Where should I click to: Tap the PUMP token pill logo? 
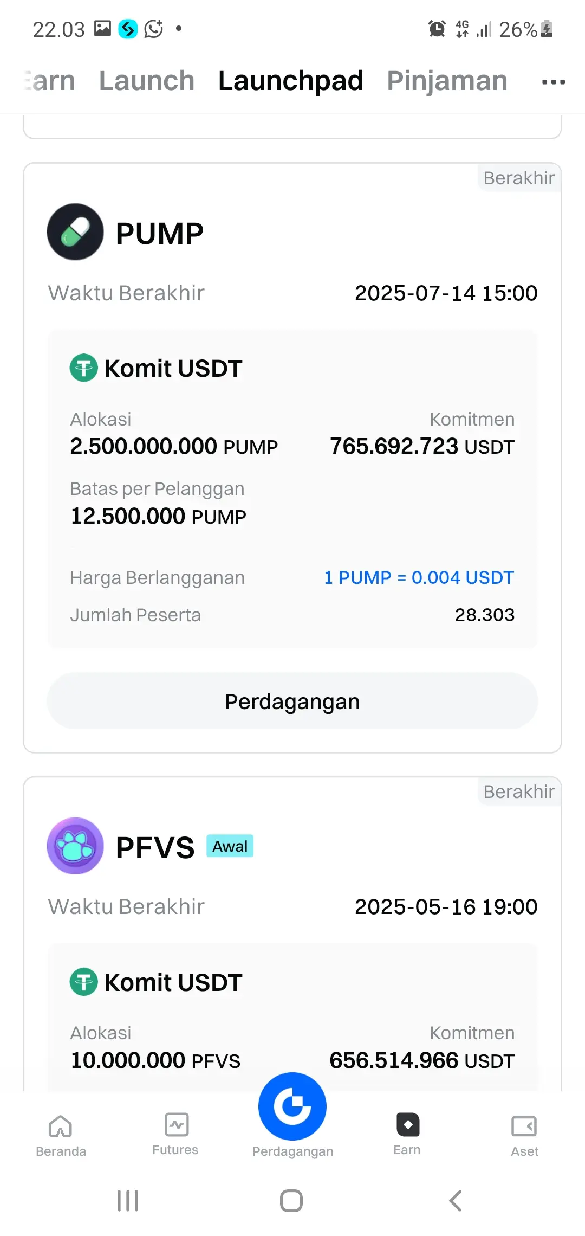pos(75,232)
